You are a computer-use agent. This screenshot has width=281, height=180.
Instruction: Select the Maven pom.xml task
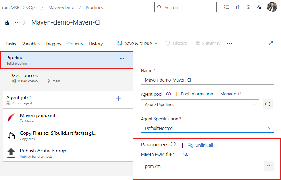(x=68, y=118)
